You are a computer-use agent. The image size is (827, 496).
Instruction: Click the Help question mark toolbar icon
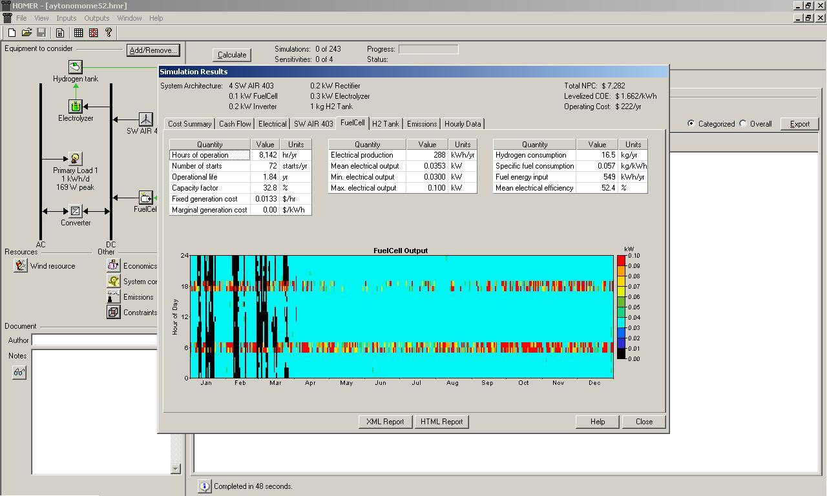(x=109, y=32)
